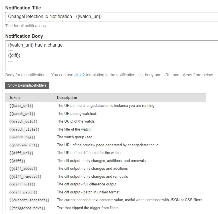Select the {{watch_url}} token in table
Image resolution: width=218 pixels, height=214 pixels.
click(22, 114)
